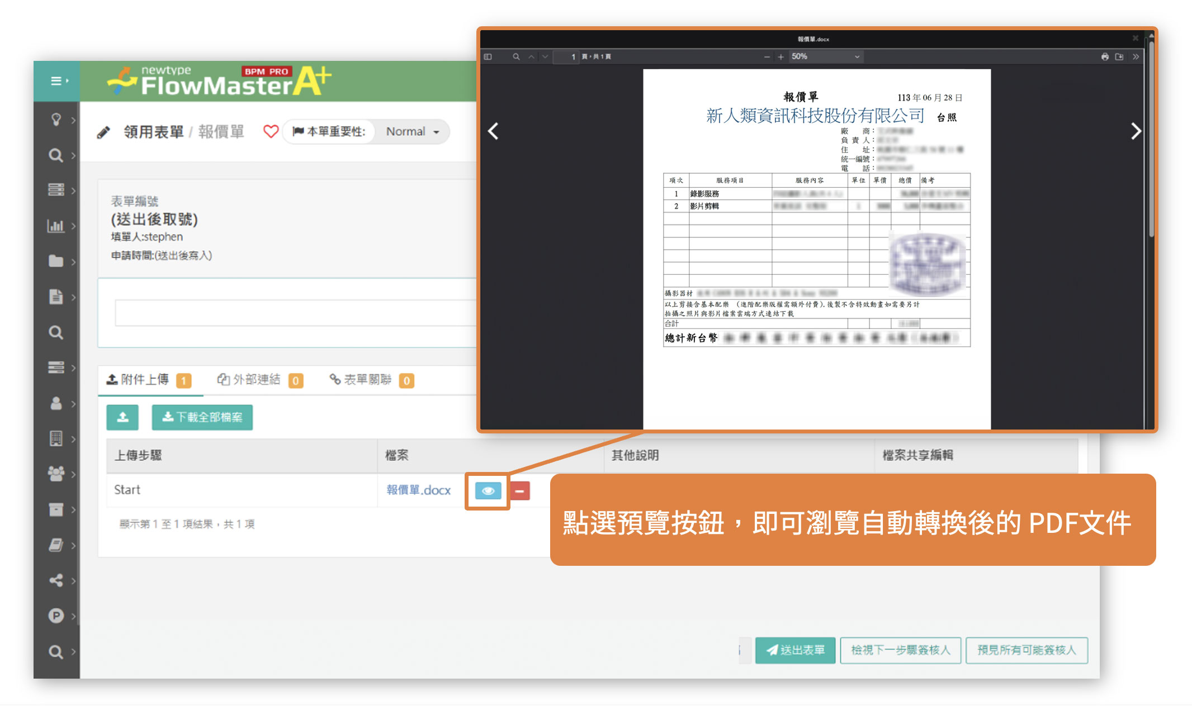The width and height of the screenshot is (1192, 706).
Task: Open the 本單重要性 Normal dropdown
Action: coord(412,132)
